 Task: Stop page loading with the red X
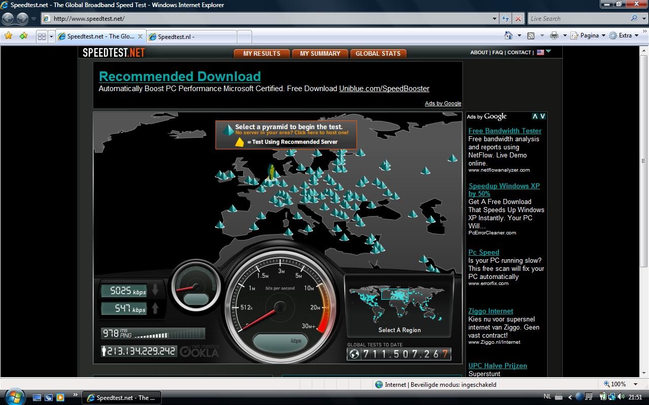pyautogui.click(x=518, y=19)
